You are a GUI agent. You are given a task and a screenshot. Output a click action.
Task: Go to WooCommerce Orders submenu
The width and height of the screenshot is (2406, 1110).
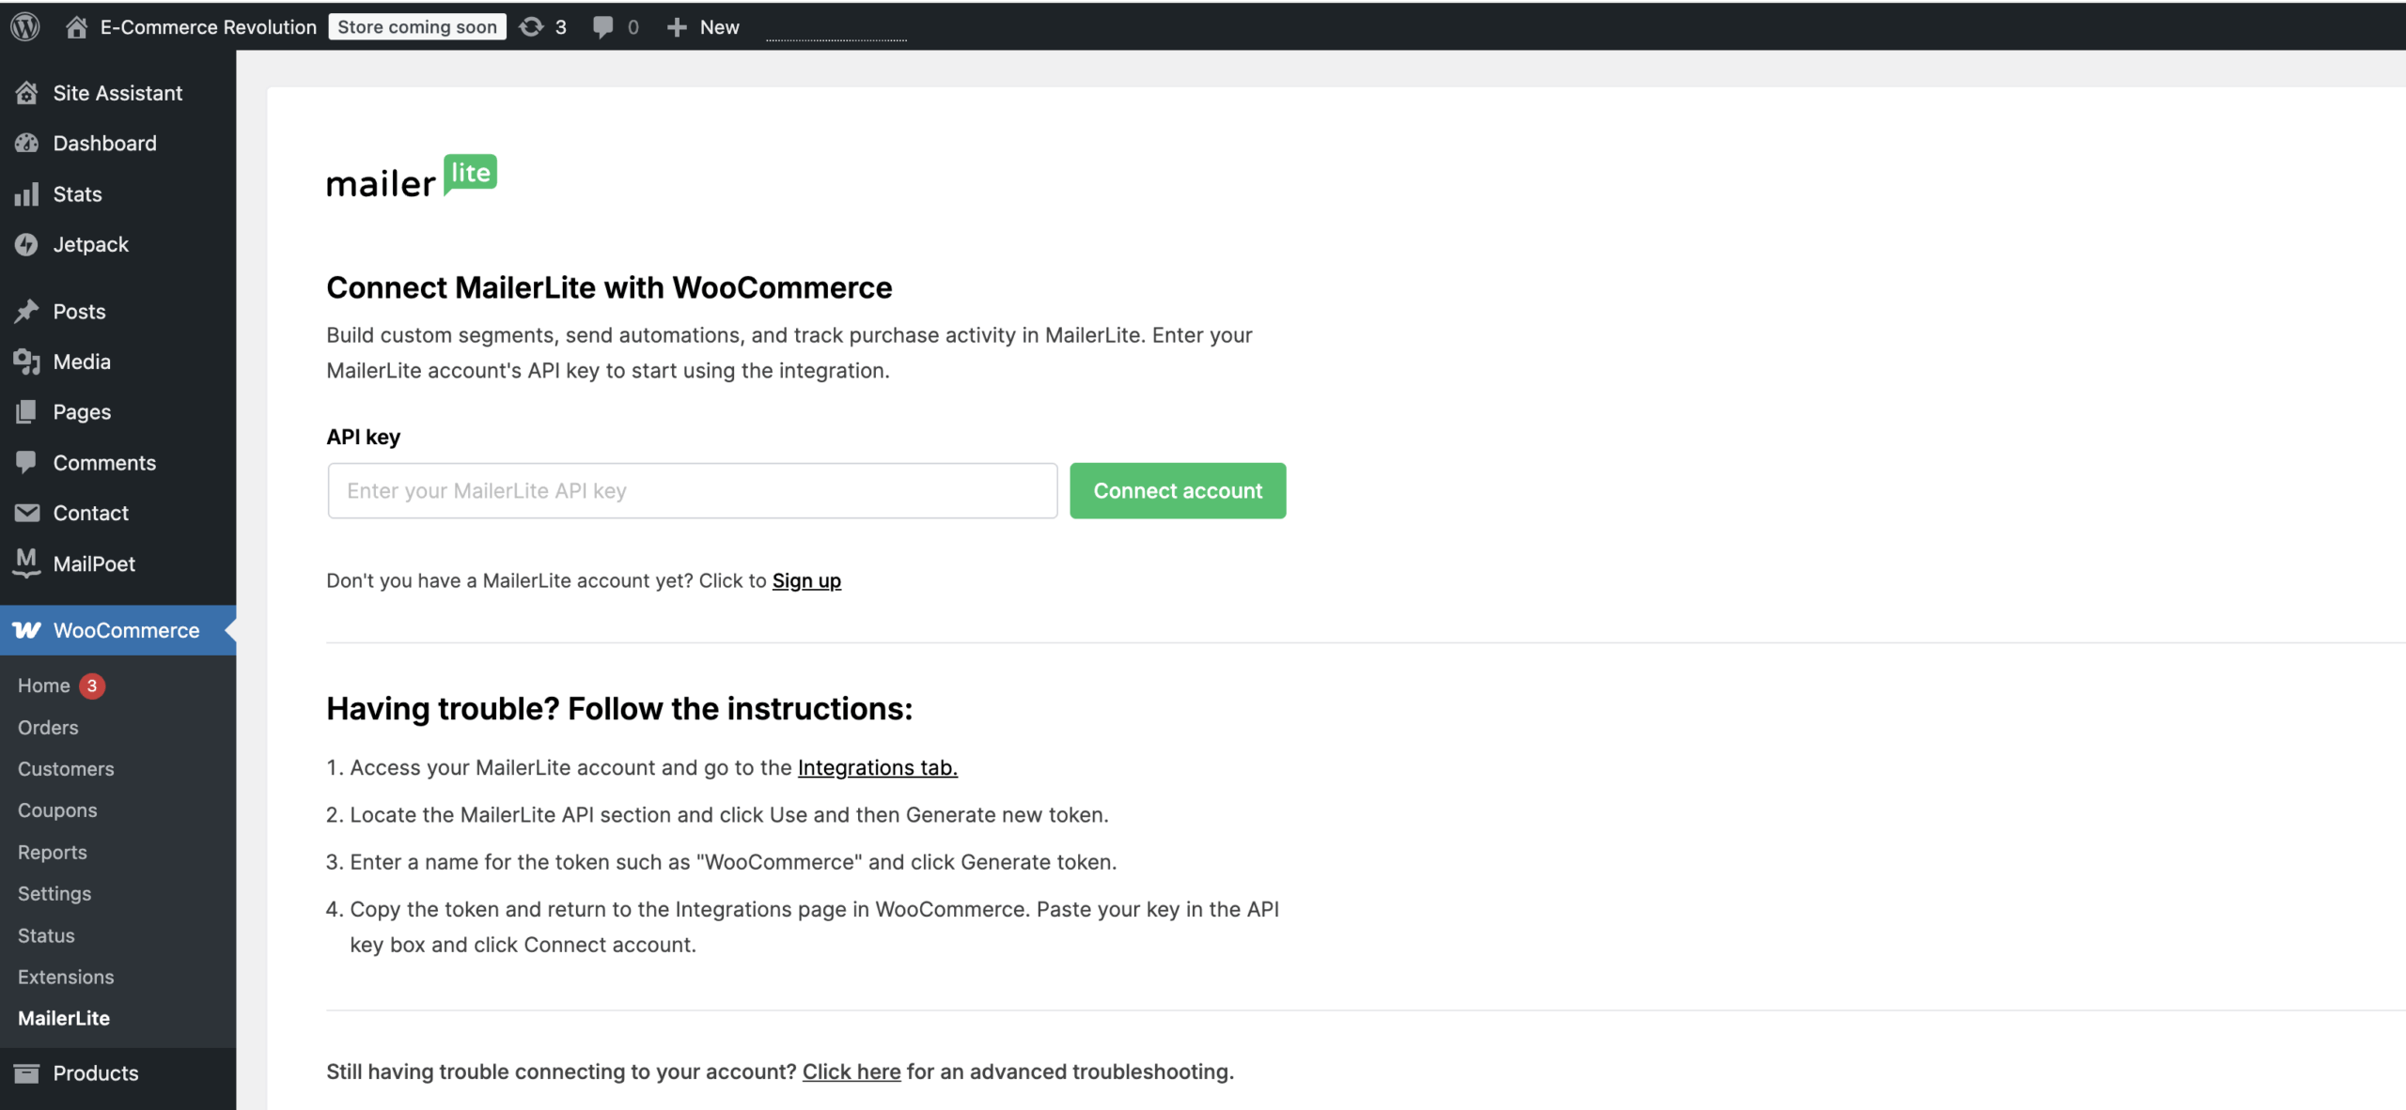[x=48, y=727]
